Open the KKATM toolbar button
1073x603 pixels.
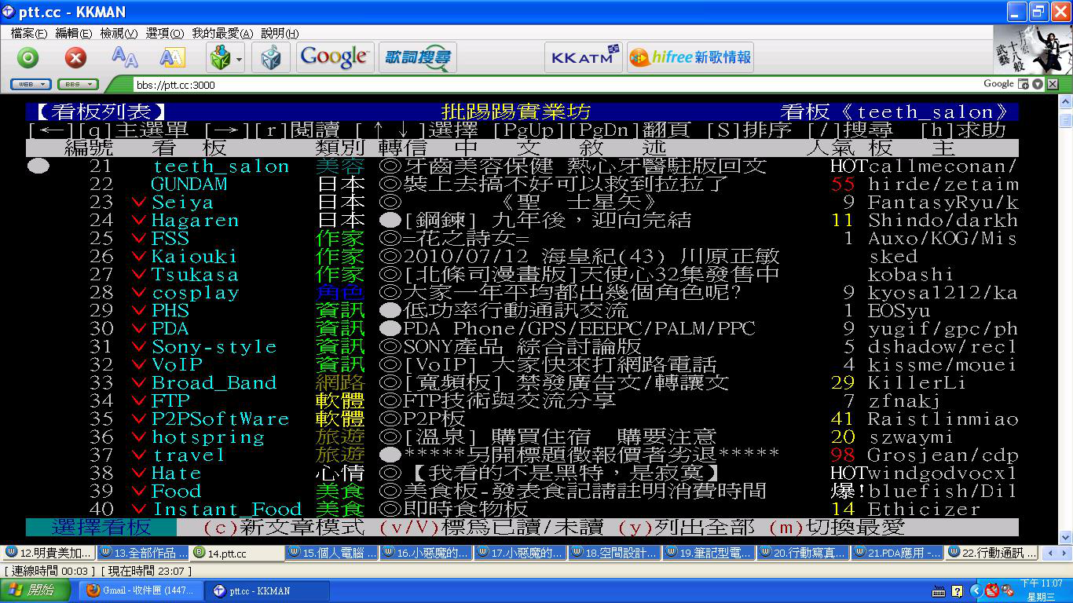pos(584,57)
